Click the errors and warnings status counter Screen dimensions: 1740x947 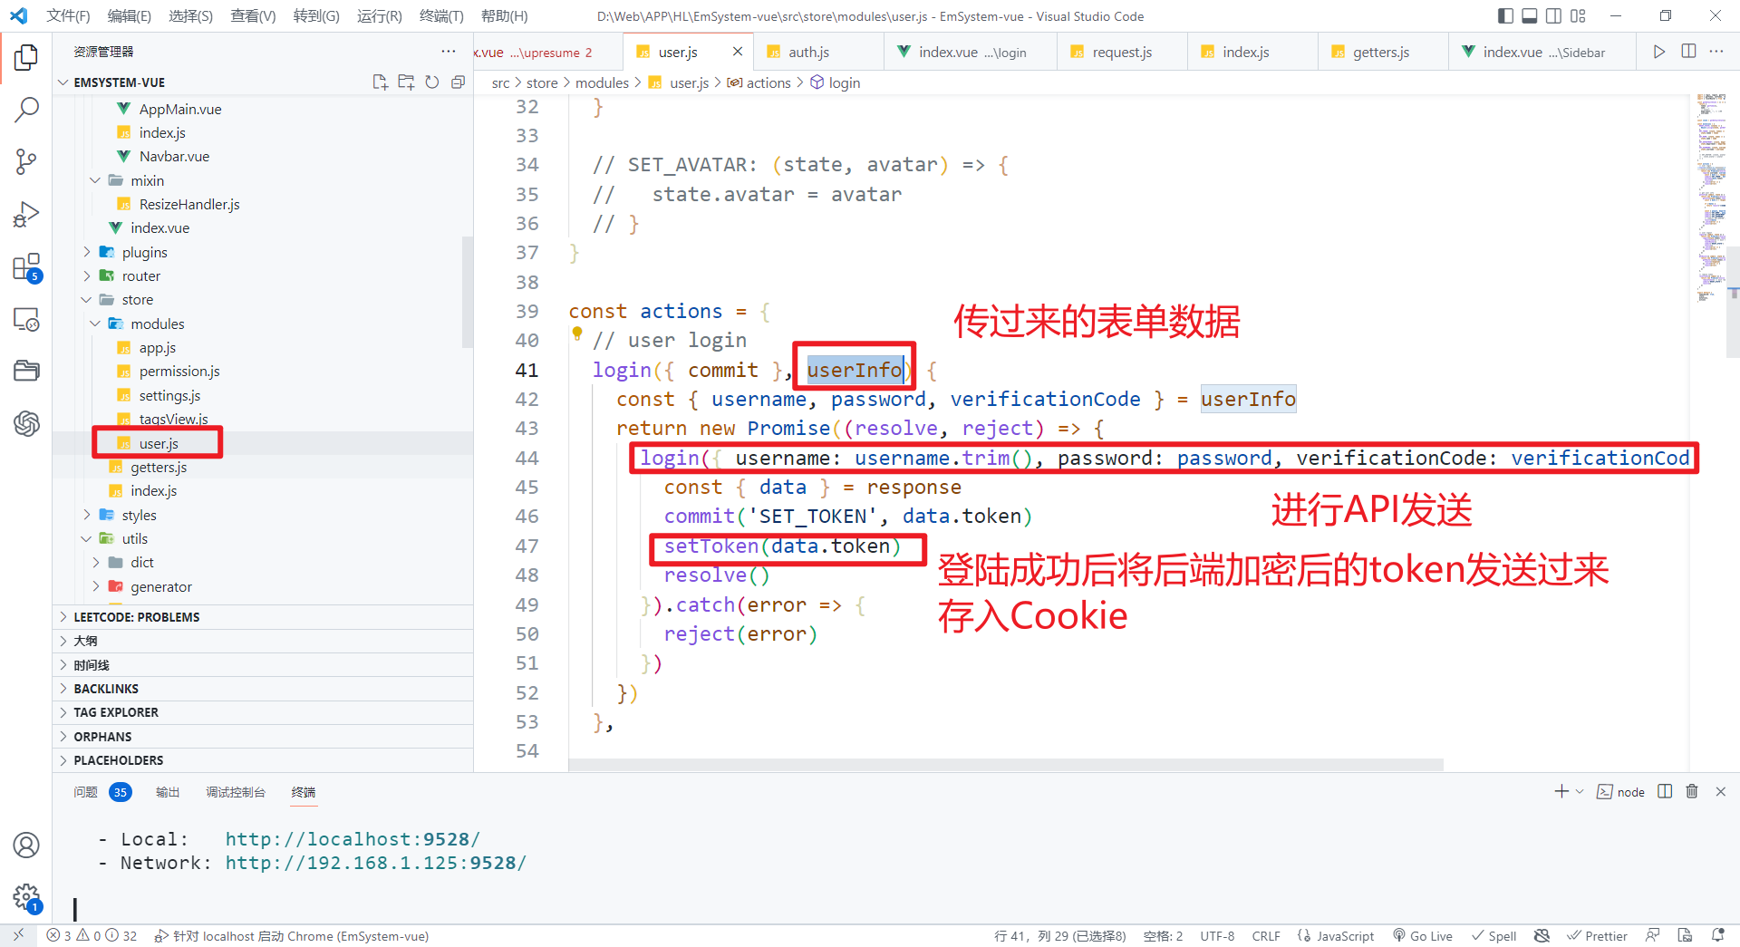point(92,936)
